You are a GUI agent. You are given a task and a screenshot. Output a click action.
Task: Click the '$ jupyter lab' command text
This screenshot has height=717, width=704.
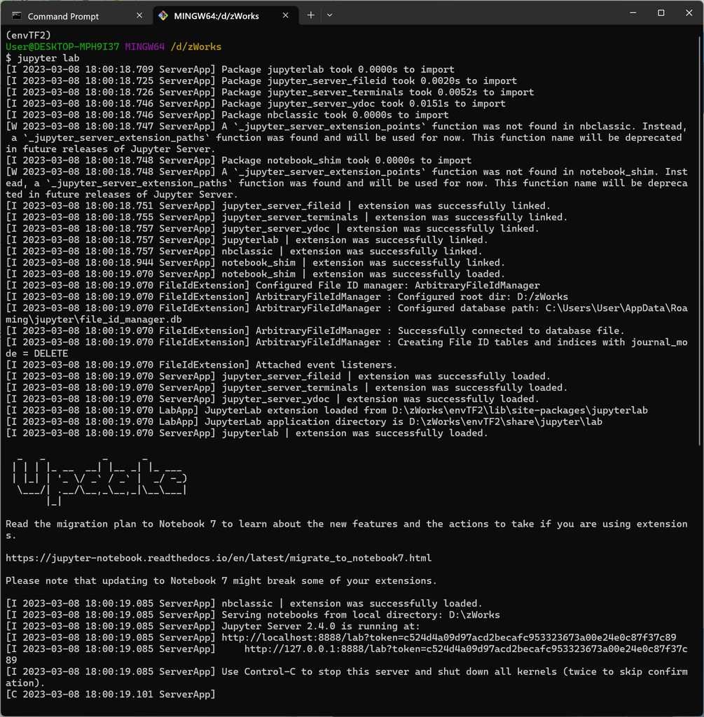43,58
